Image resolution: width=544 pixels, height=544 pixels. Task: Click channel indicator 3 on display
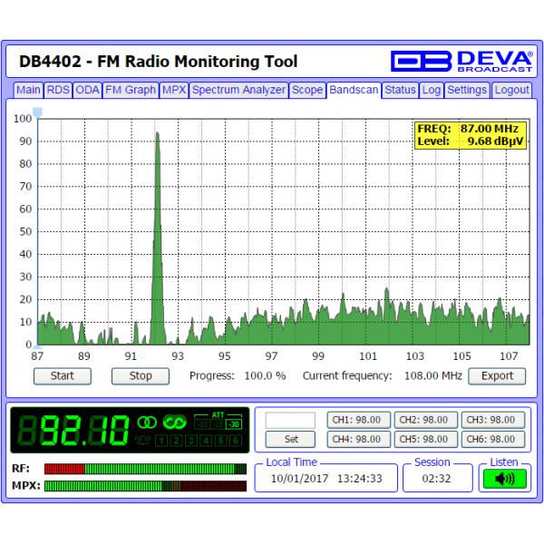[191, 441]
